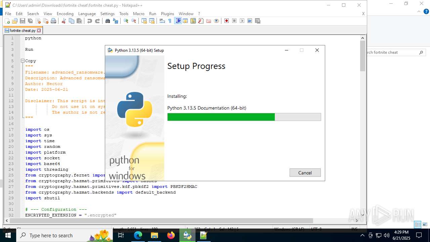Select the fortnite cheat.py tab
Image resolution: width=430 pixels, height=242 pixels.
22,30
